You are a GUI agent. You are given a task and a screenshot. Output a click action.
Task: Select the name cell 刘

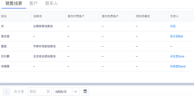pyautogui.click(x=2, y=26)
